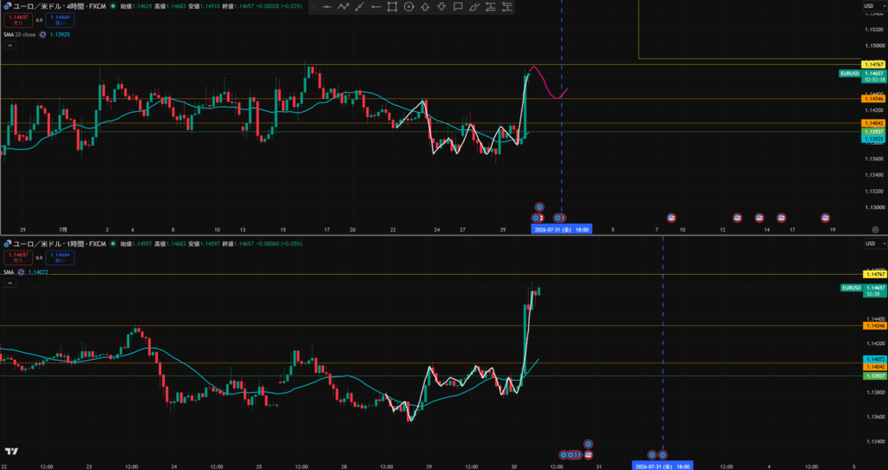Select SMA legend entry on 1時間 chart
The image size is (888, 470).
click(x=9, y=272)
